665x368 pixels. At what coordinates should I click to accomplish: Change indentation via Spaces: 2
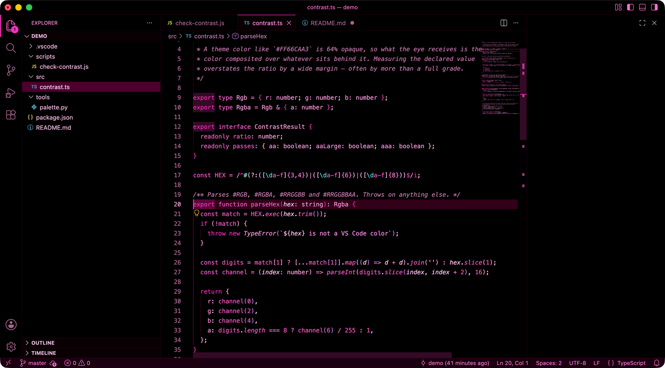coord(549,363)
